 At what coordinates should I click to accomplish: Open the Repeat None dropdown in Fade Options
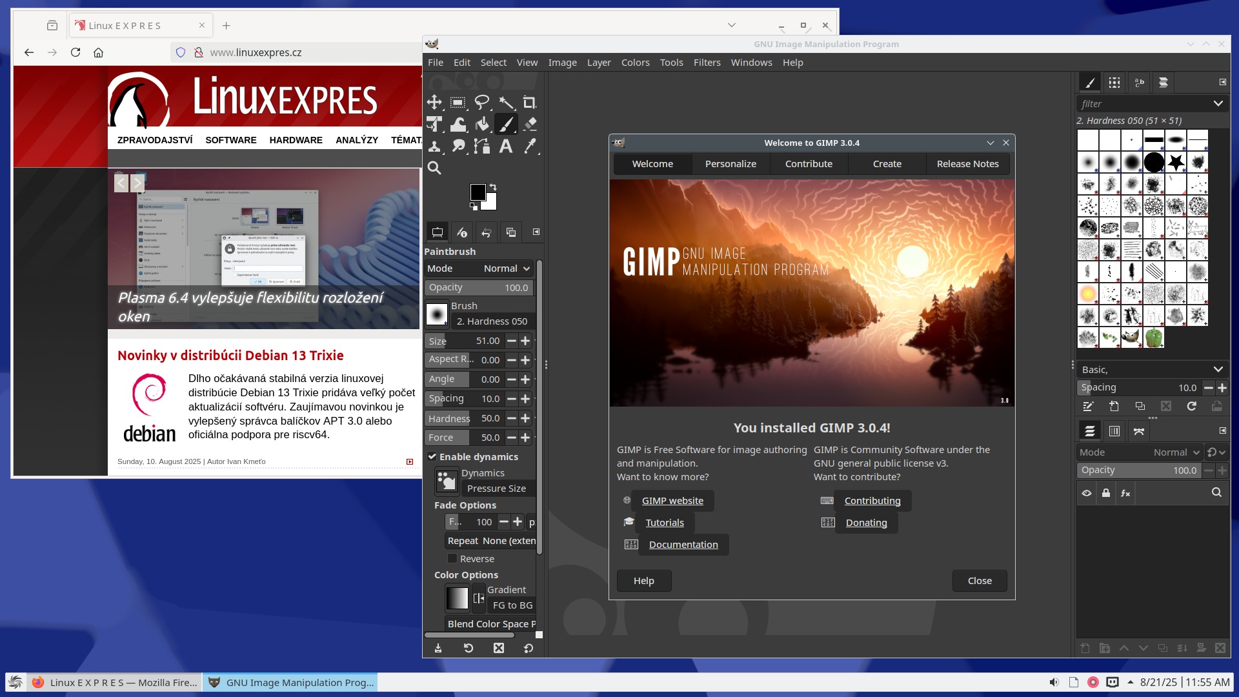[490, 541]
